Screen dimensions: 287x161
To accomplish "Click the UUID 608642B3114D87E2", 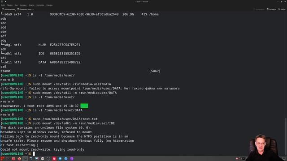I will 65,62.
